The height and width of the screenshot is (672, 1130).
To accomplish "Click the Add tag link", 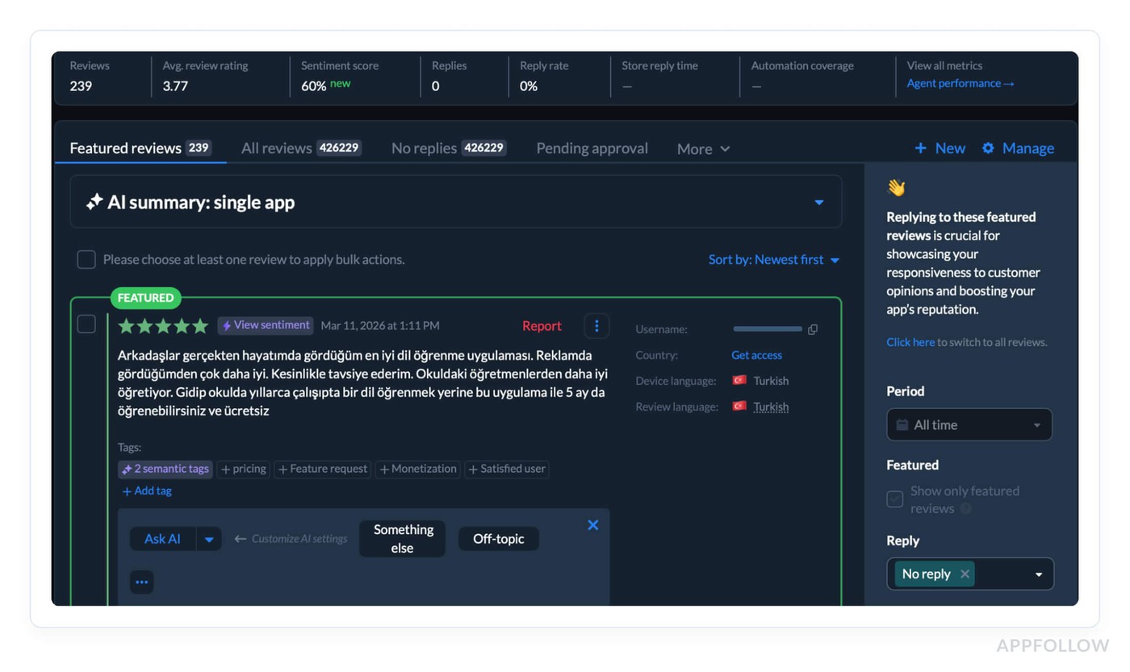I will [146, 490].
